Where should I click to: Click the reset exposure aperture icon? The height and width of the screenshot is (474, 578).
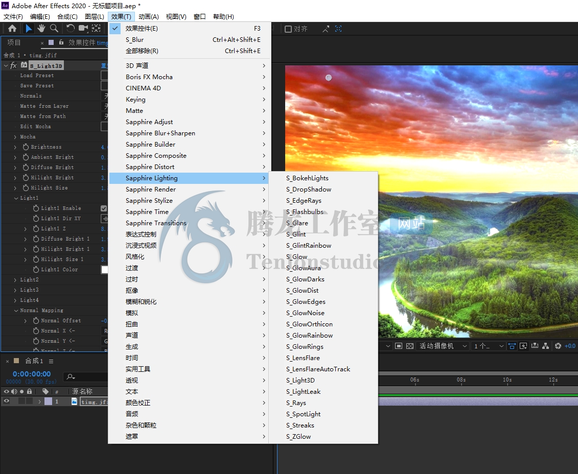point(558,346)
